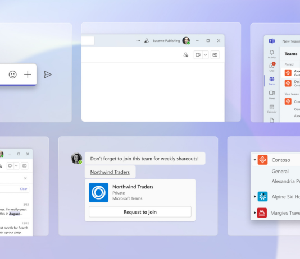
Task: Select the Meet camera icon in the sidebar
Action: [272, 95]
